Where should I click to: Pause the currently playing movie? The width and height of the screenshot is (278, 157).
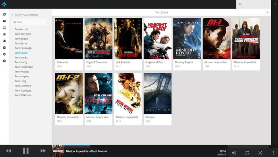(x=26, y=151)
